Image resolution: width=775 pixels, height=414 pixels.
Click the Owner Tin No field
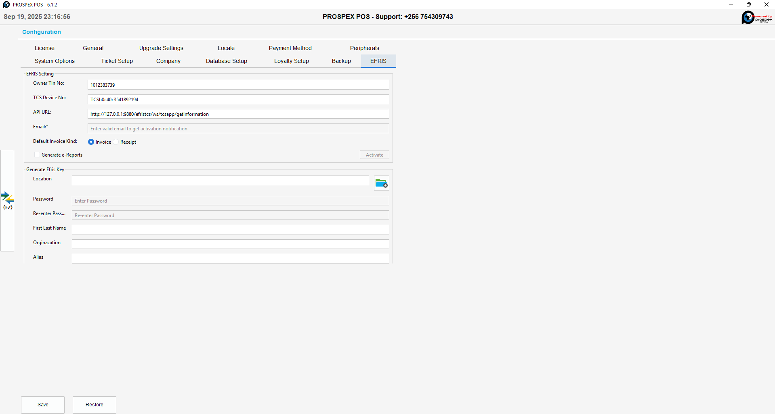point(238,85)
